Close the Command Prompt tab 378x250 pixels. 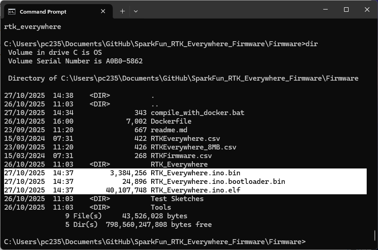click(103, 11)
